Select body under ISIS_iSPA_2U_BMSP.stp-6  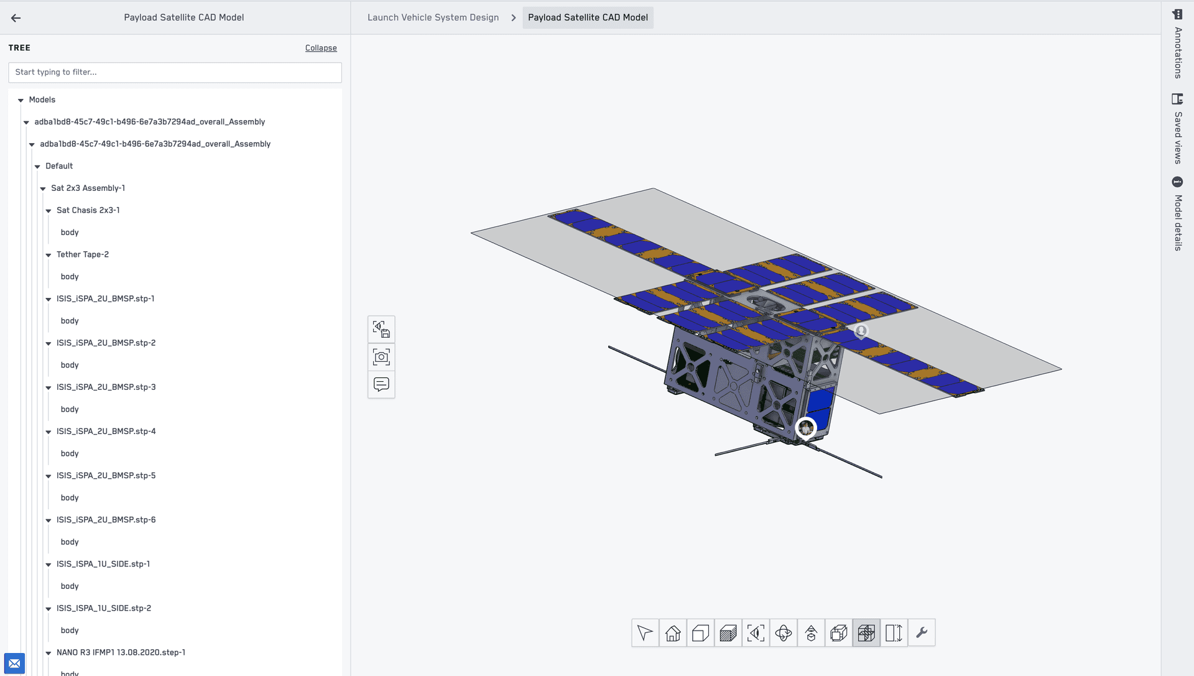pyautogui.click(x=70, y=542)
